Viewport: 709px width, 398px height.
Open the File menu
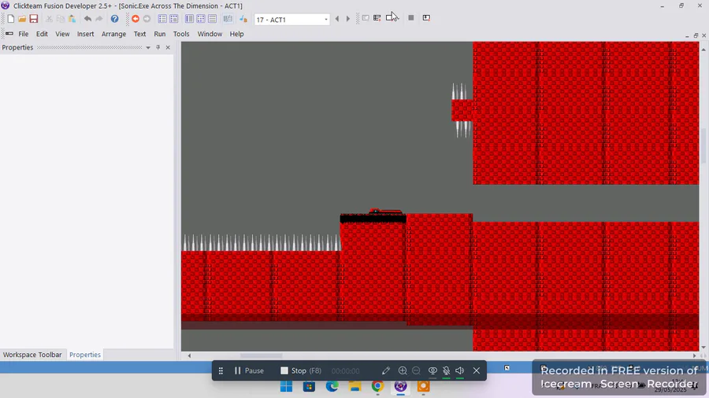tap(24, 34)
